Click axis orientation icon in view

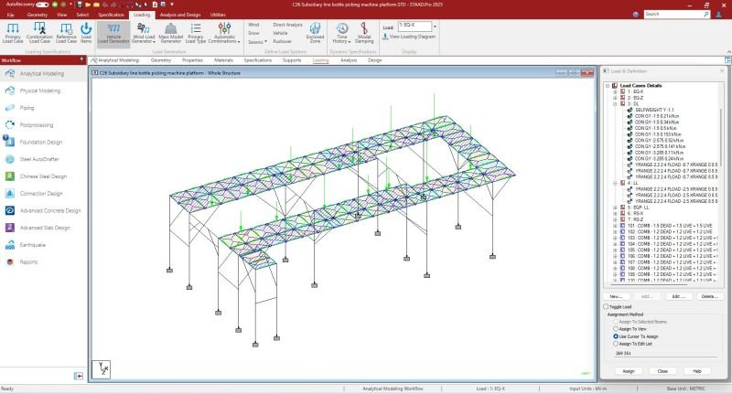click(102, 369)
